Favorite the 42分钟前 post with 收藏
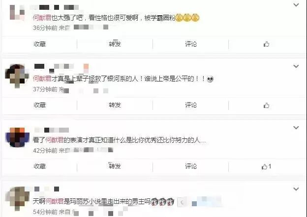Screen dimensions: 307x217 [x=39, y=166]
